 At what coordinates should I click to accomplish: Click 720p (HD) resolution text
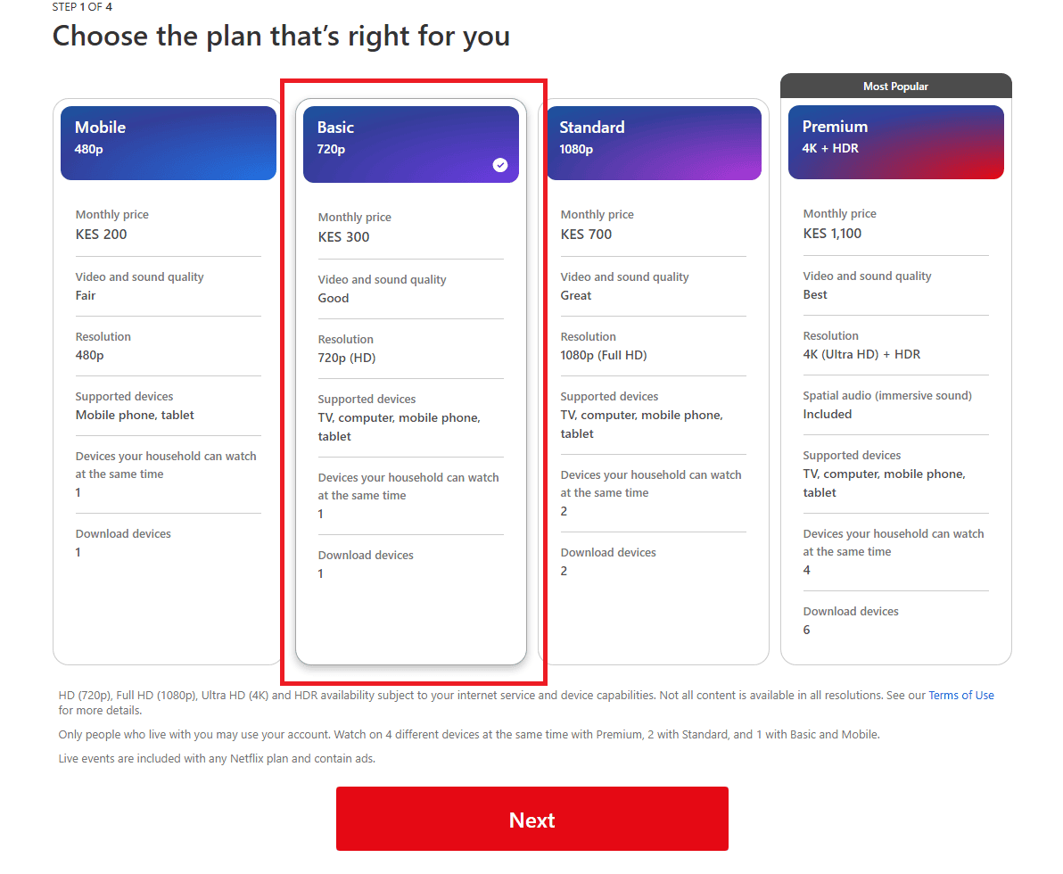tap(346, 358)
